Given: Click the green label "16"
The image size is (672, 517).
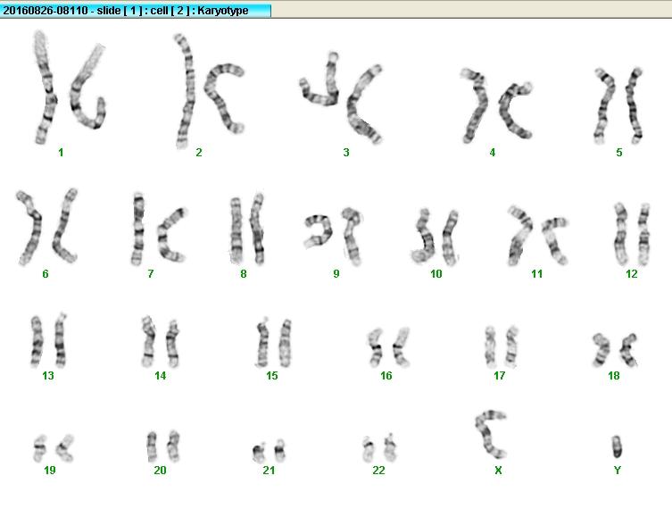Looking at the screenshot, I should [x=386, y=376].
